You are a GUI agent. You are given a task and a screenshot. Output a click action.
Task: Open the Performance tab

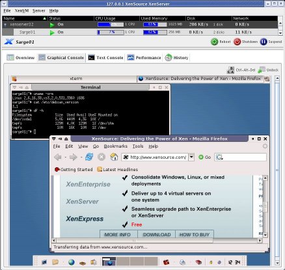[144, 58]
